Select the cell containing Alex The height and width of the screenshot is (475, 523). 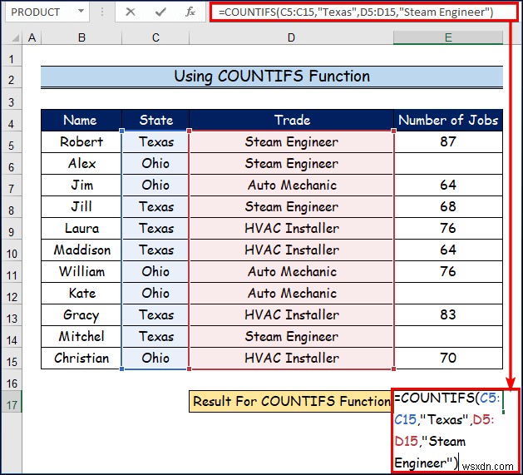click(81, 164)
